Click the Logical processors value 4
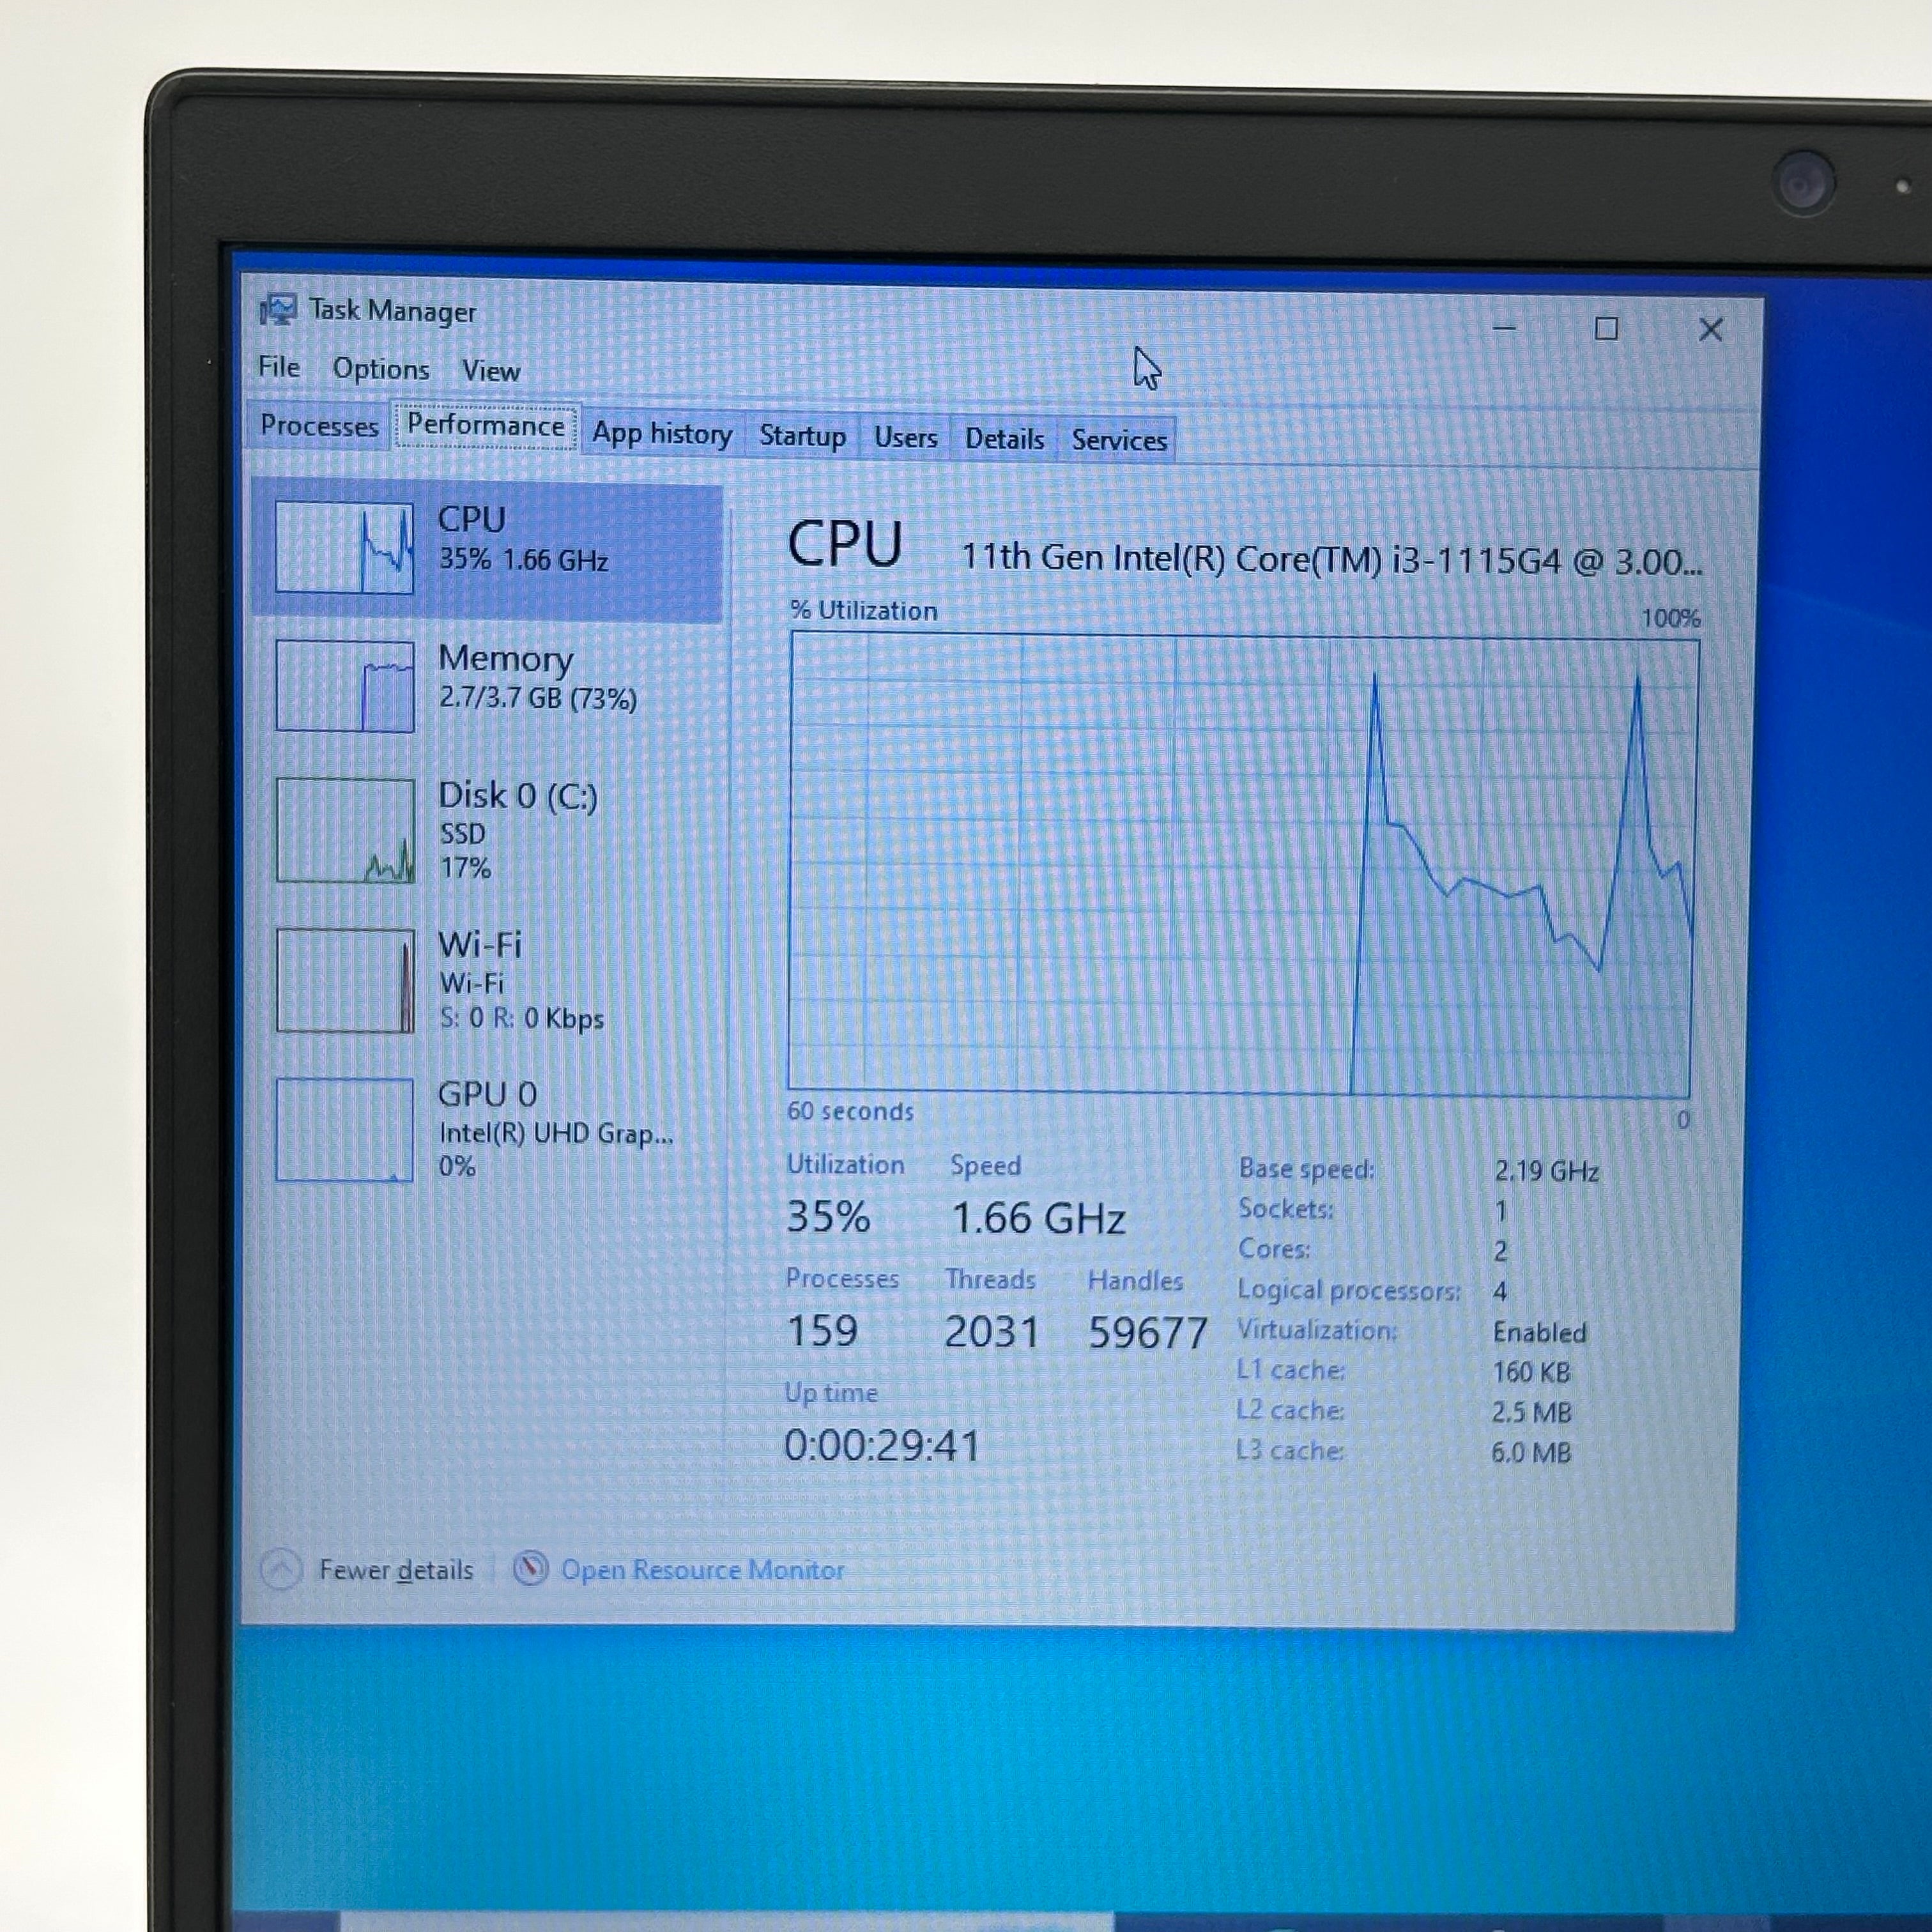This screenshot has height=1932, width=1932. (x=1500, y=1291)
